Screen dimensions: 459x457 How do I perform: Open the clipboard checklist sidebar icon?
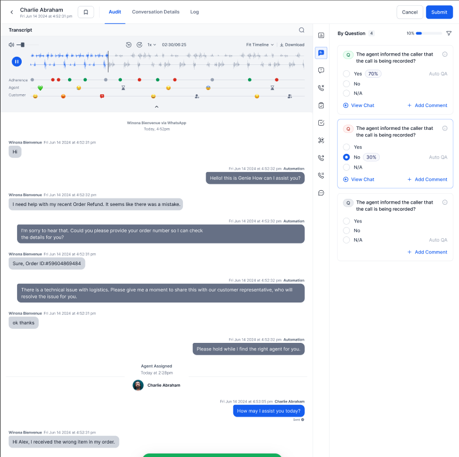(321, 105)
